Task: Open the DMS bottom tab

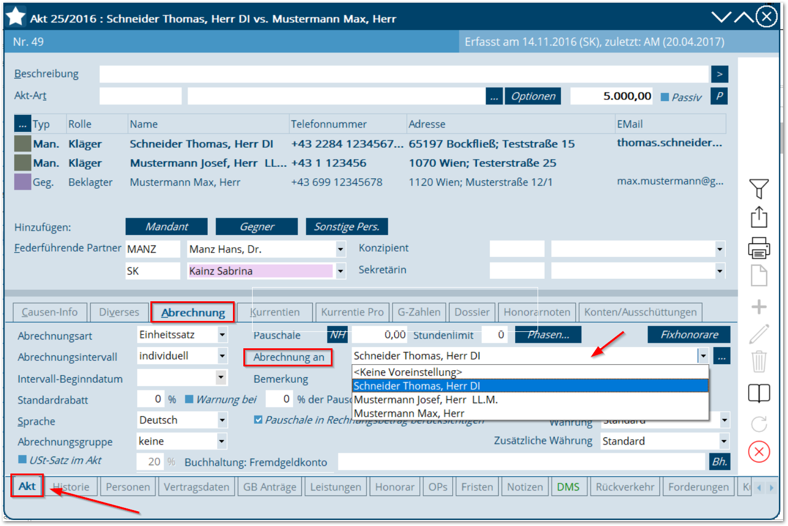Action: [568, 487]
